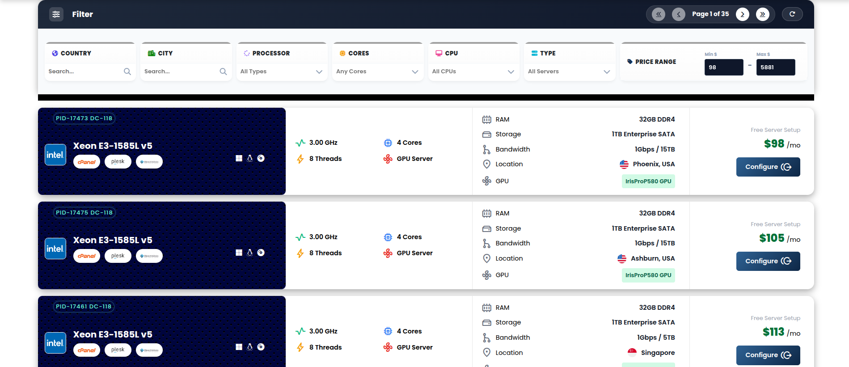Screen dimensions: 849x367
Task: Click the US flag next to Phoenix, USA
Action: pyautogui.click(x=624, y=165)
